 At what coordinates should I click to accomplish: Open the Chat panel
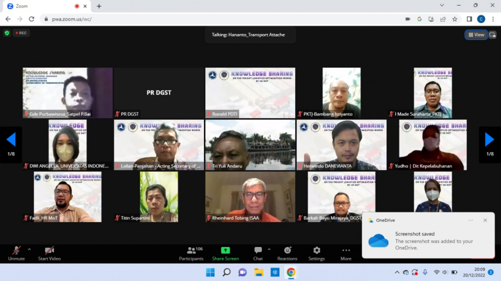[258, 253]
